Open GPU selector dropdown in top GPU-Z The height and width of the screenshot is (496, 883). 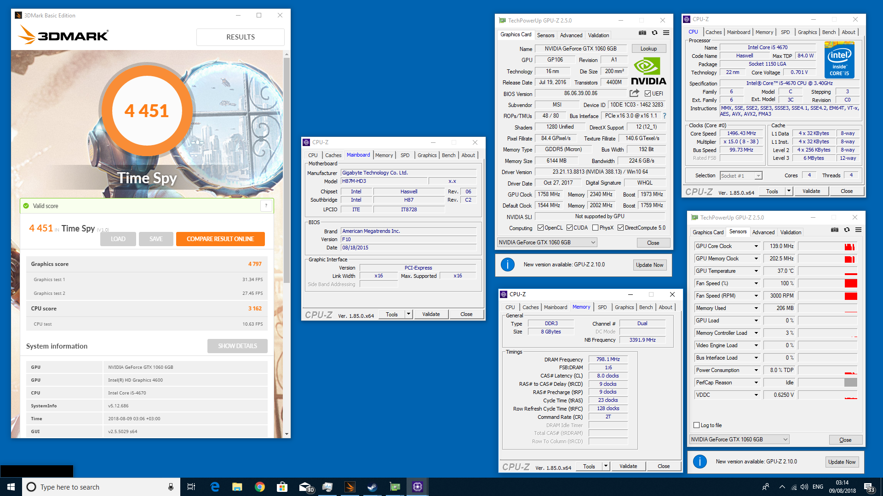(547, 242)
